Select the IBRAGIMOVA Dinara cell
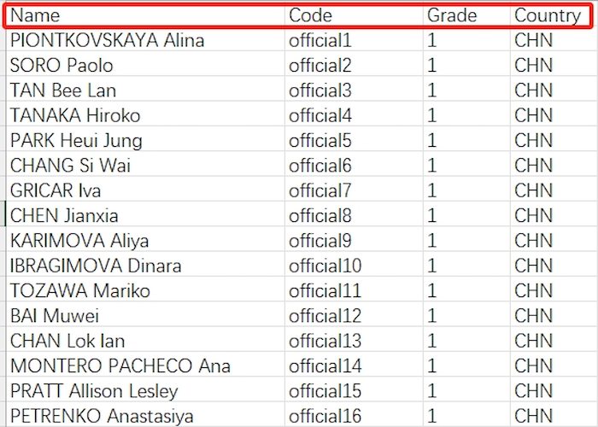The image size is (598, 427). [x=145, y=266]
